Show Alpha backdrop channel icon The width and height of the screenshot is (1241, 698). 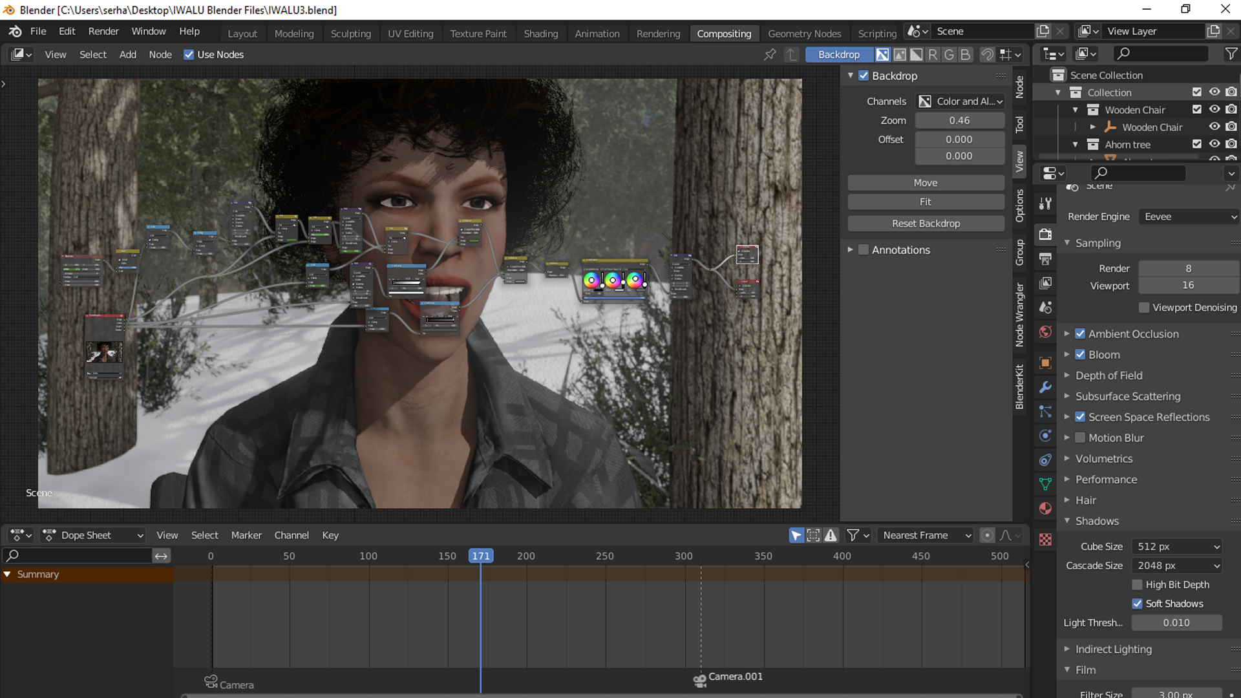916,55
